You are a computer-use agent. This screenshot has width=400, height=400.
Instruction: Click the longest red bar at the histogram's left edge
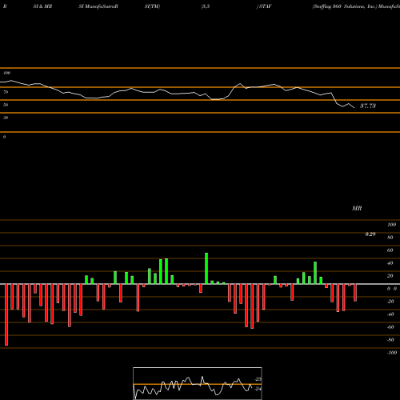point(6,314)
